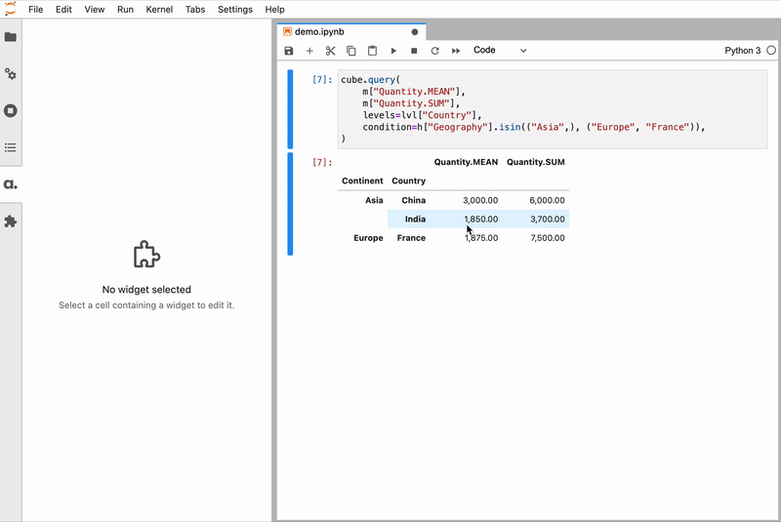Paste cell from clipboard
Screen dimensions: 781x522
(x=372, y=51)
